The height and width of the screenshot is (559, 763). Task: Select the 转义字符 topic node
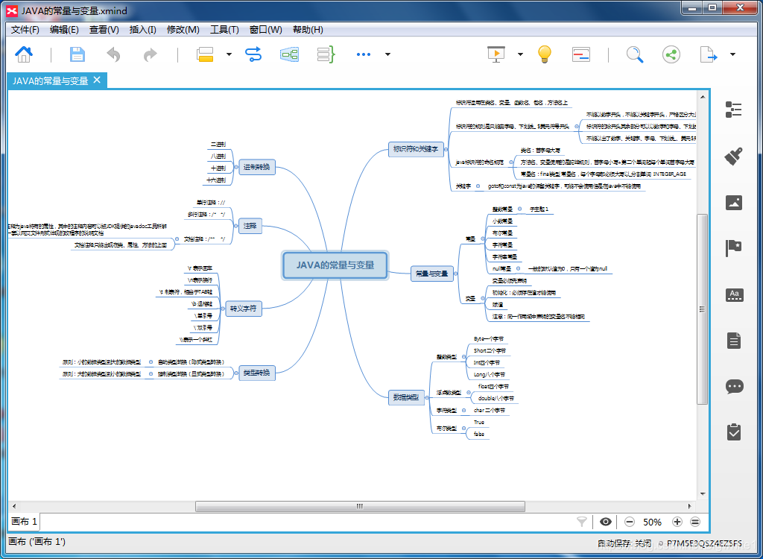(244, 309)
